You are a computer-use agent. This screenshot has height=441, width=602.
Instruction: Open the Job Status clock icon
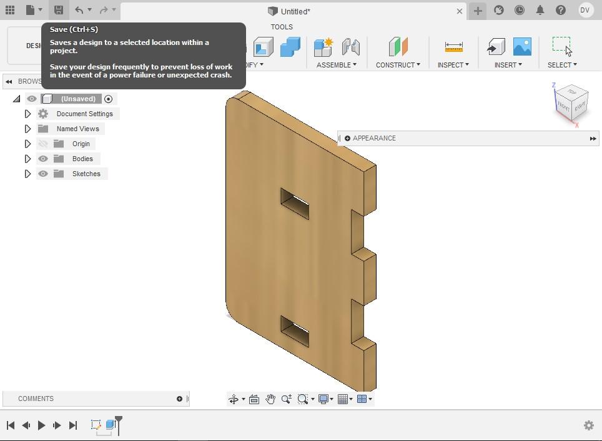pos(520,11)
